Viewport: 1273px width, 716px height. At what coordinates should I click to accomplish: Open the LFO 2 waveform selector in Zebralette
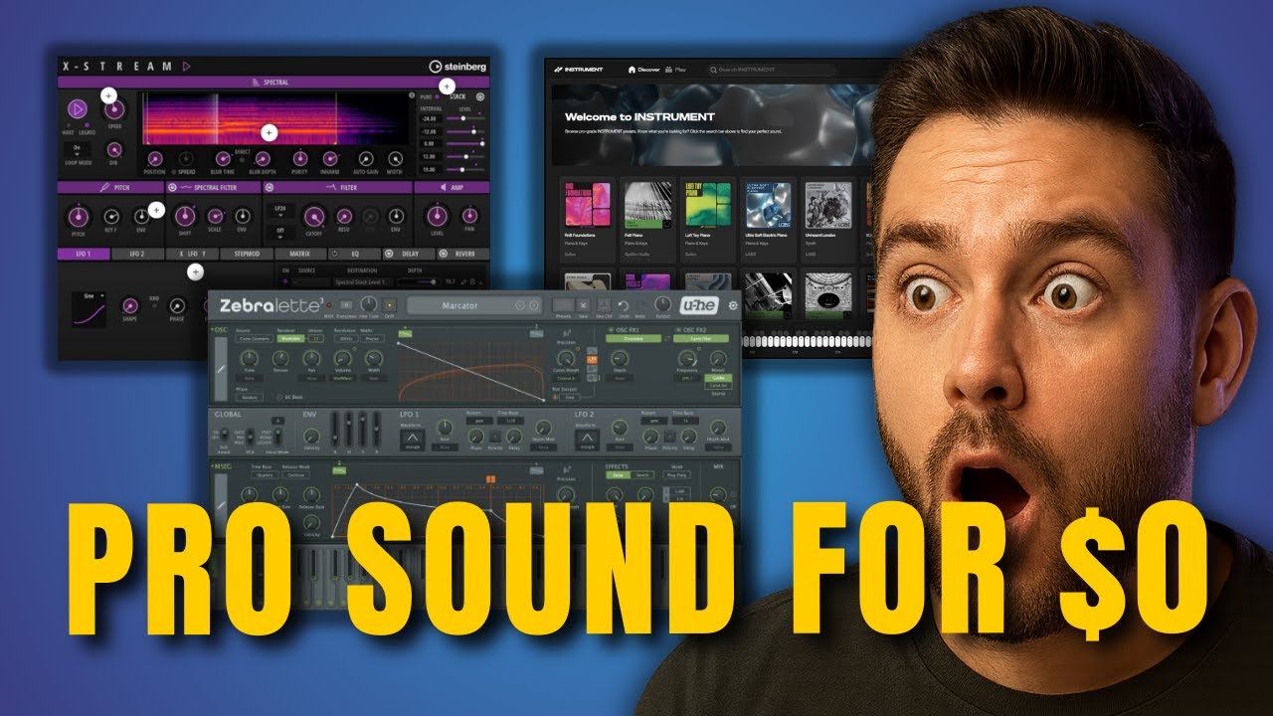(x=587, y=441)
